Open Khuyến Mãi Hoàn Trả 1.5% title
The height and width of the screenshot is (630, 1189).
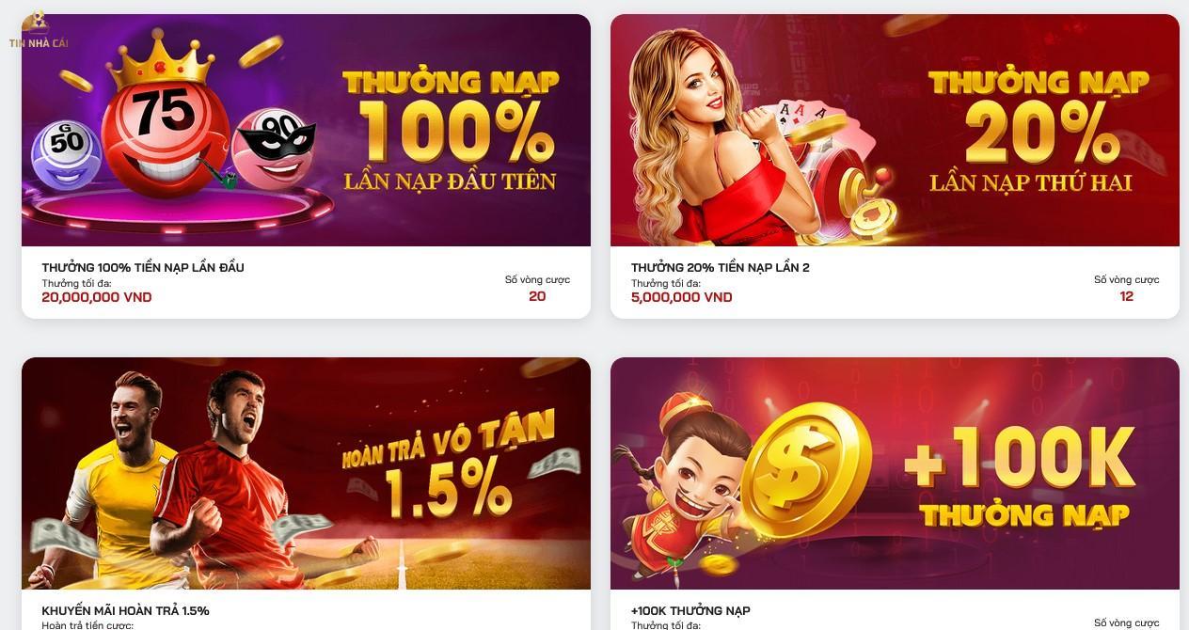[125, 610]
